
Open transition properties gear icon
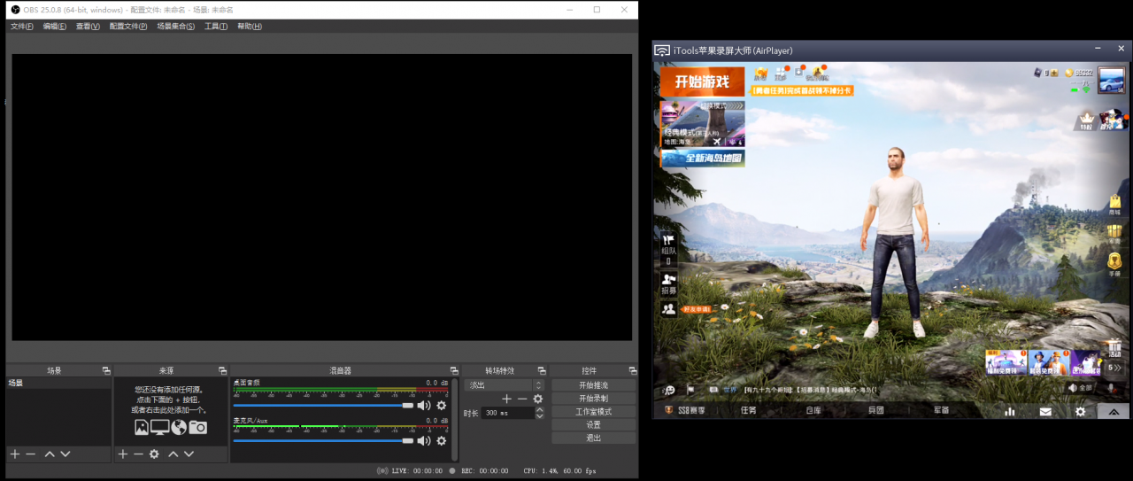[x=537, y=399]
